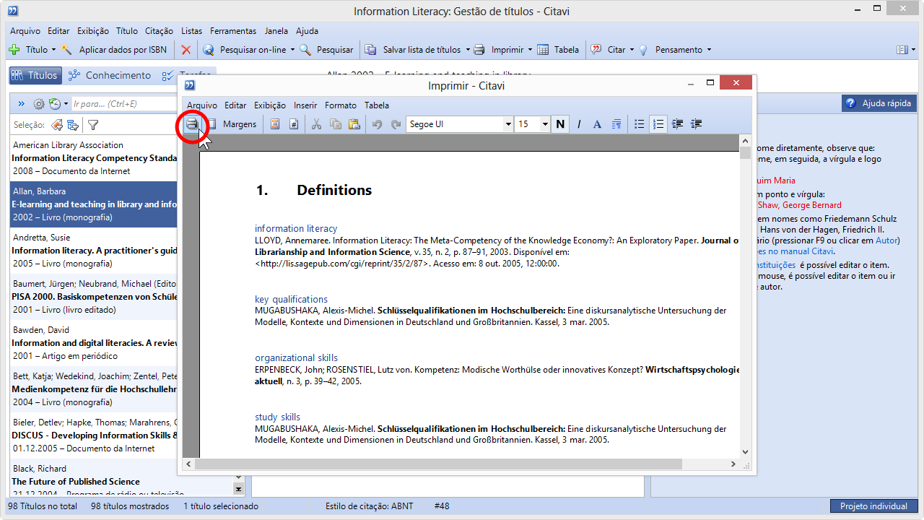Toggle italic formatting with the I button
Image resolution: width=924 pixels, height=520 pixels.
579,124
